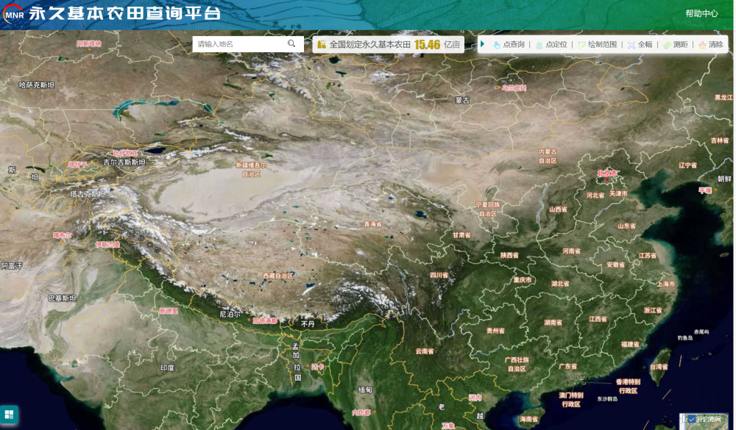The image size is (736, 430).
Task: Click the 青海省 map label
Action: click(372, 224)
